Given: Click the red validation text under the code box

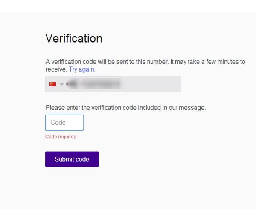Looking at the screenshot, I should [61, 137].
